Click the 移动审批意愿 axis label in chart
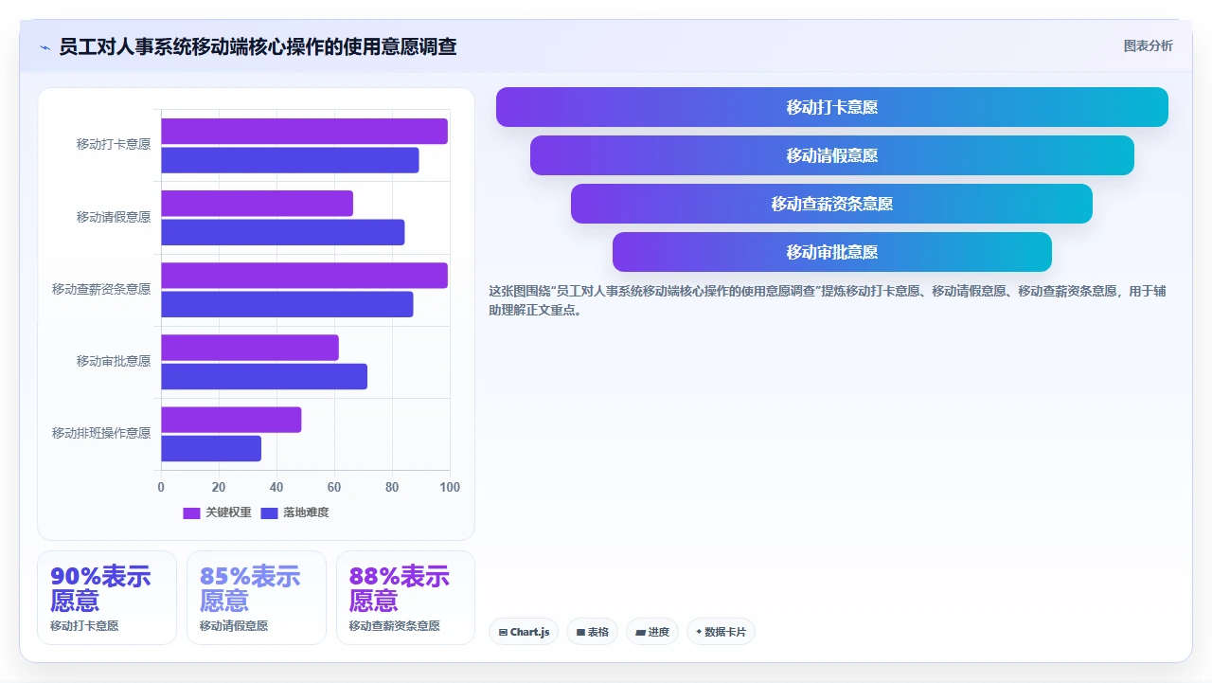1212x683 pixels. coord(114,361)
